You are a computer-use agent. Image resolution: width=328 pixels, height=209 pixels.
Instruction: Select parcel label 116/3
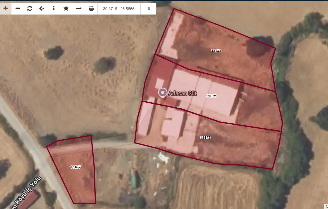[205, 138]
